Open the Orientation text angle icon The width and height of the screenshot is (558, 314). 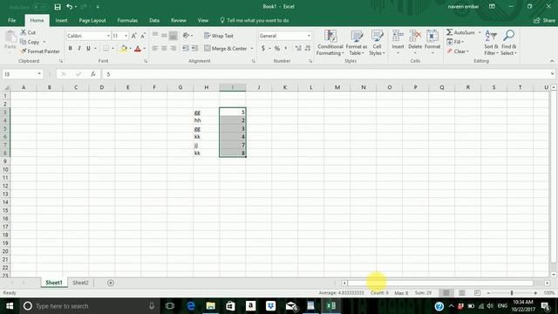pos(186,36)
